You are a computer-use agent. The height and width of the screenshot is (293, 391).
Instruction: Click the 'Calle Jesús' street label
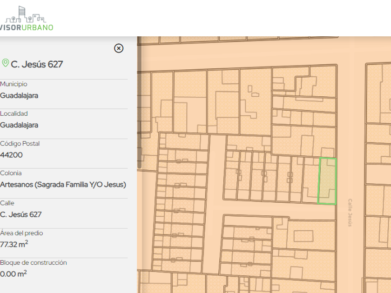350,213
